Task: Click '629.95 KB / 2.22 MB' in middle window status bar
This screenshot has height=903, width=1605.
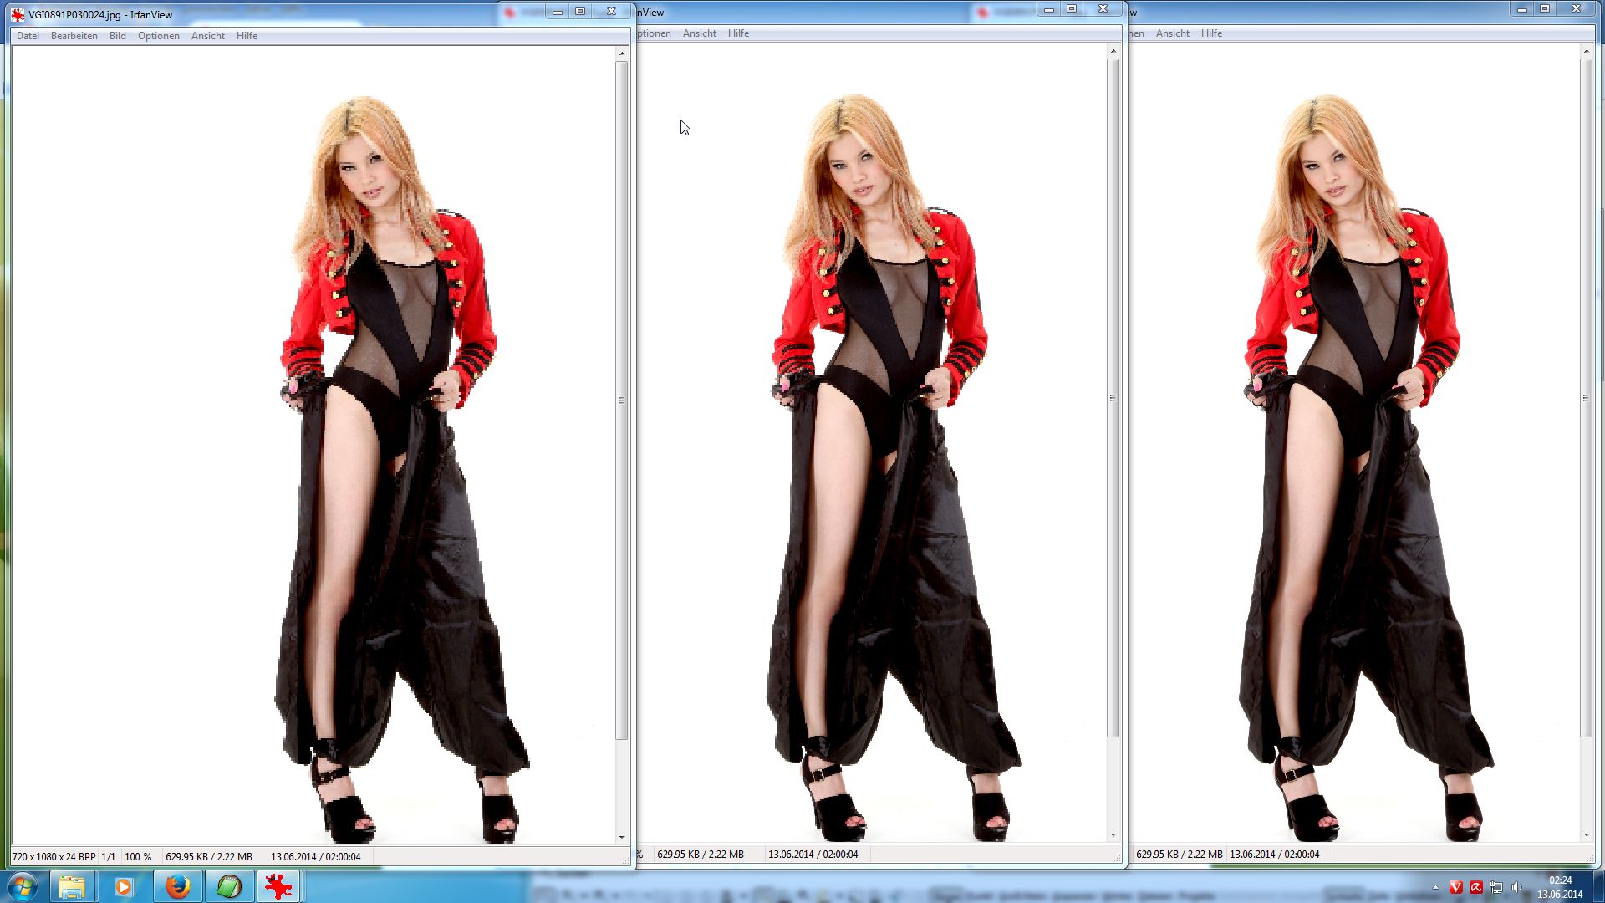Action: pyautogui.click(x=701, y=855)
